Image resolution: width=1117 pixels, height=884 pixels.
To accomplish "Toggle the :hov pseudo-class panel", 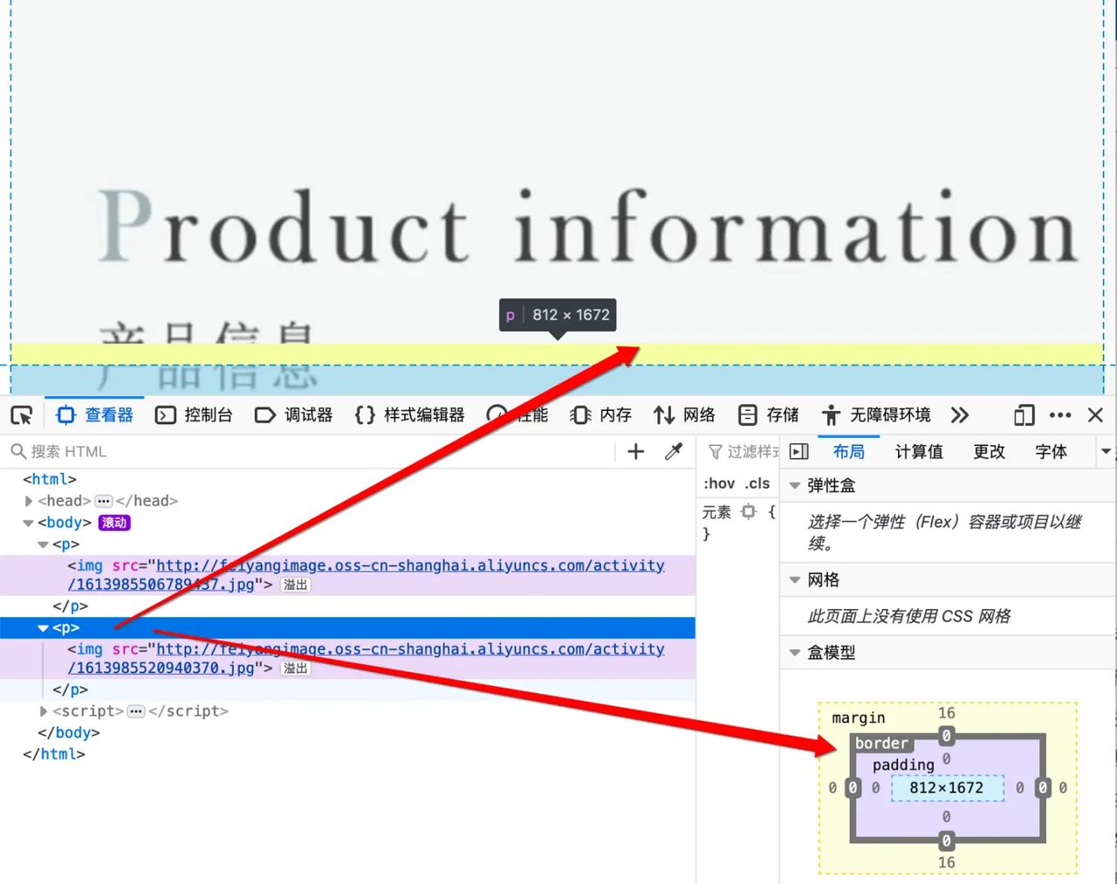I will point(718,483).
